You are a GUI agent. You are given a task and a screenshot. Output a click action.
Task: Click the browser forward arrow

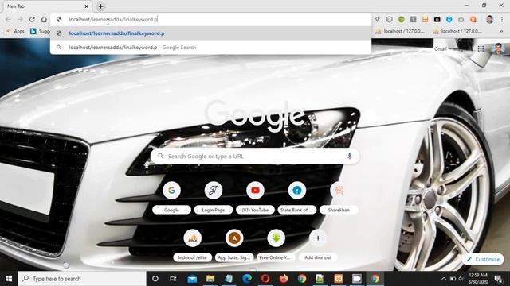coord(20,19)
